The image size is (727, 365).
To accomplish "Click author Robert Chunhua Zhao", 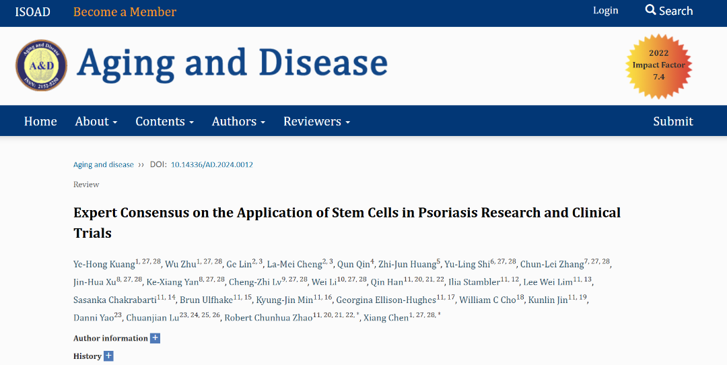I will (x=268, y=318).
